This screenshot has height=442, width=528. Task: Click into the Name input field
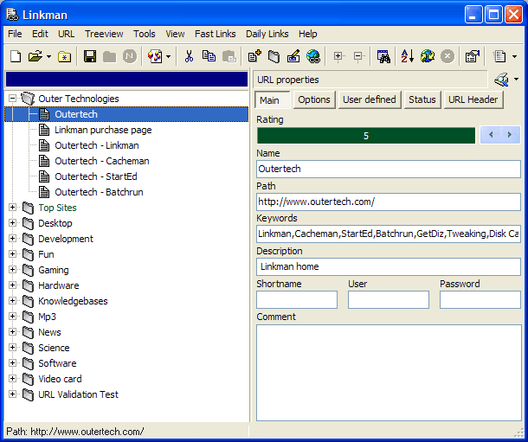tap(389, 169)
